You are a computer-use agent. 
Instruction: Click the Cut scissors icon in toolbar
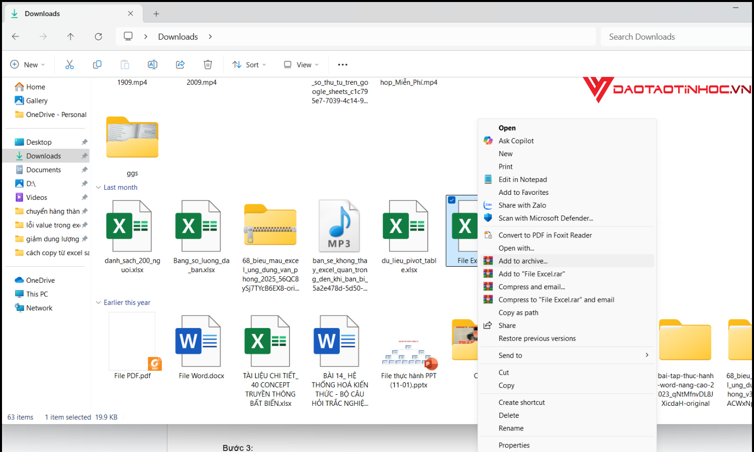(69, 65)
